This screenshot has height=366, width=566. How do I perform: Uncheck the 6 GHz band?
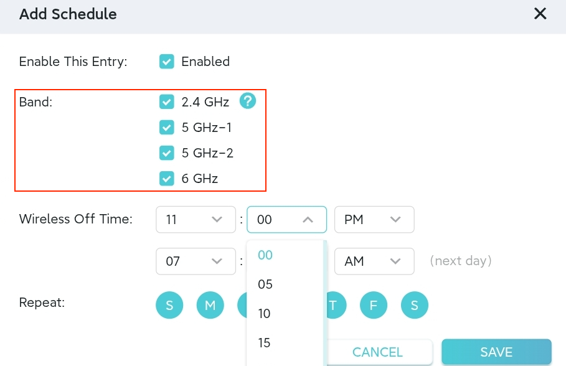coord(166,179)
